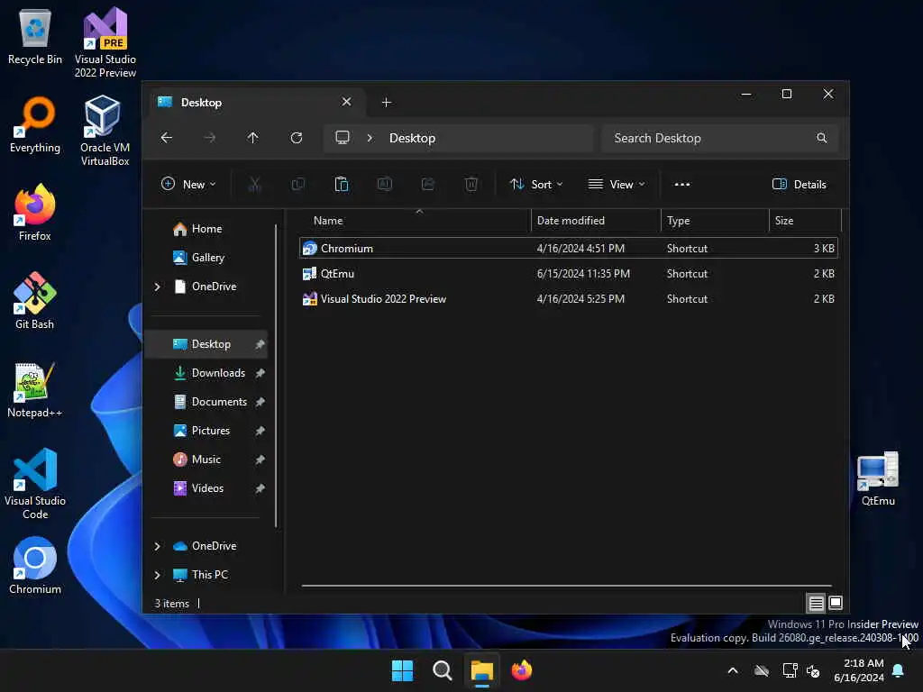Click the pin icon next to Documents

pyautogui.click(x=260, y=402)
